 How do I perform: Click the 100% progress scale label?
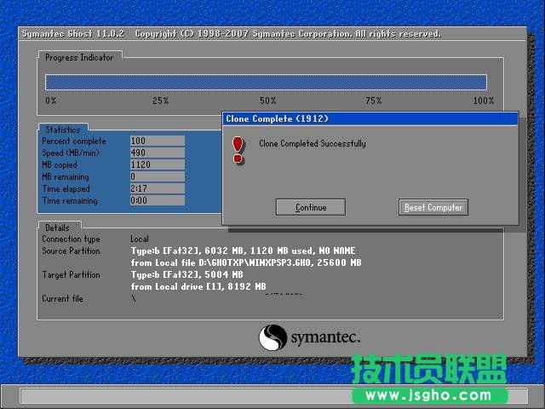(483, 101)
